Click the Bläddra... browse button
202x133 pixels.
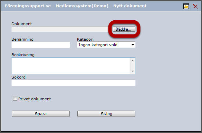point(124,29)
